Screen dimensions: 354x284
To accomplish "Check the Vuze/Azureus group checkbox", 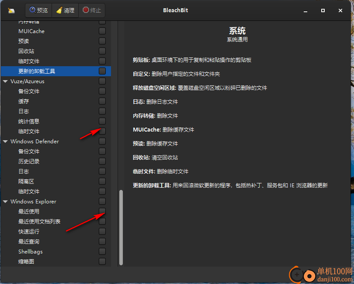I will click(102, 81).
